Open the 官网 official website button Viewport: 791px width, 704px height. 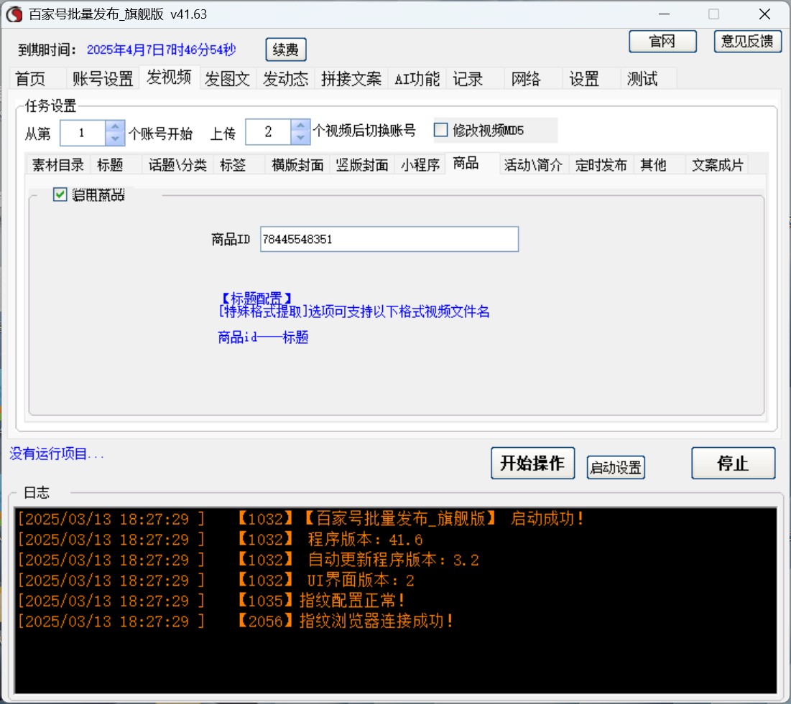[x=662, y=41]
